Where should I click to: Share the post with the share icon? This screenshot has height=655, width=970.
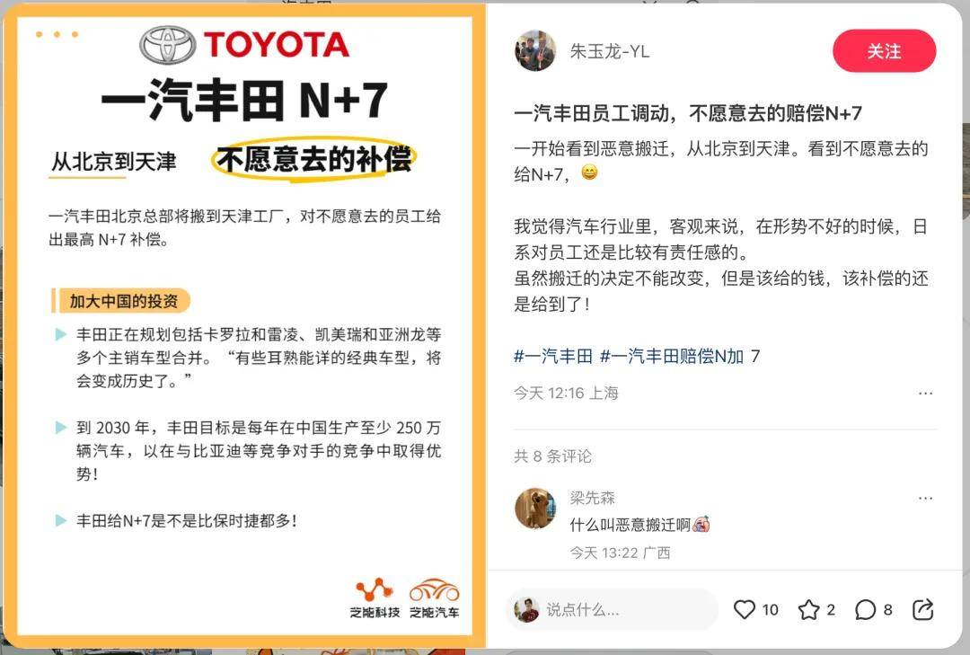(x=922, y=610)
